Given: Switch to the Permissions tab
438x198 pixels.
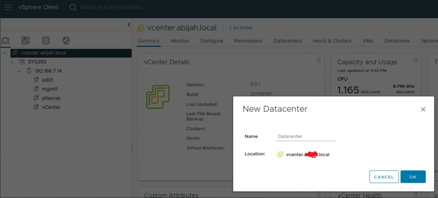Looking at the screenshot, I should (248, 41).
